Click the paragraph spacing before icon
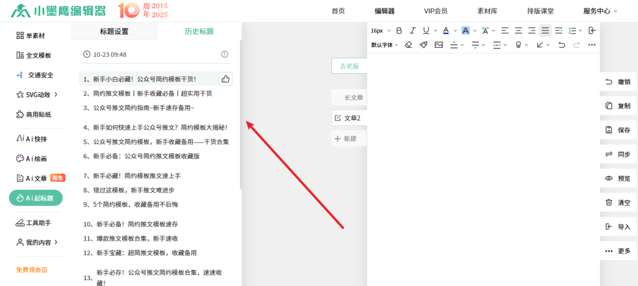This screenshot has width=638, height=286. point(454,45)
